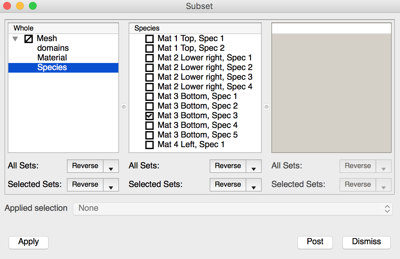Screen dimensions: 400x259
Task: Check Mat 2 Lower right, Spec 1
Action: click(x=150, y=58)
